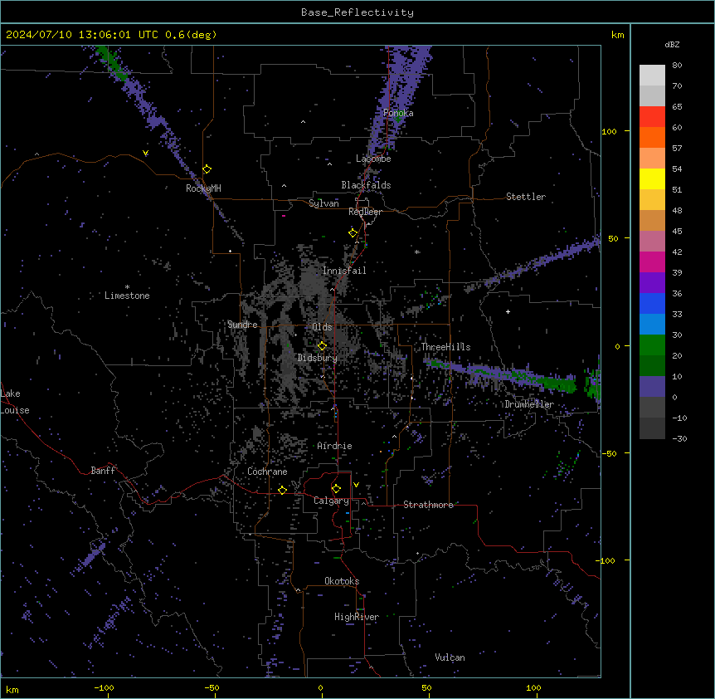This screenshot has width=715, height=699.
Task: Select the yellow diamond marker below Cochrane
Action: [x=282, y=490]
